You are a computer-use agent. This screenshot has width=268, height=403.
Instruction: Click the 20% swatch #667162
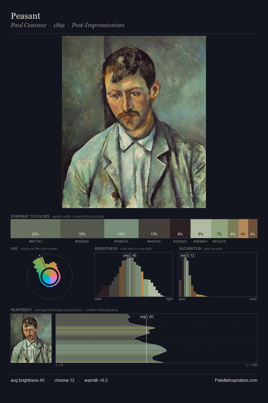coord(35,229)
